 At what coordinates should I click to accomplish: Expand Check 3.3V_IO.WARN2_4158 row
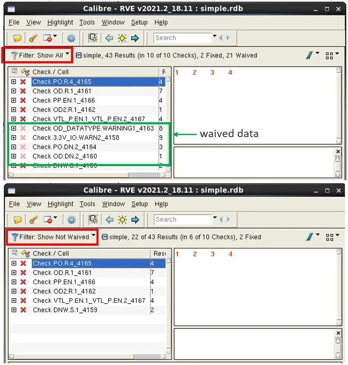coord(14,138)
